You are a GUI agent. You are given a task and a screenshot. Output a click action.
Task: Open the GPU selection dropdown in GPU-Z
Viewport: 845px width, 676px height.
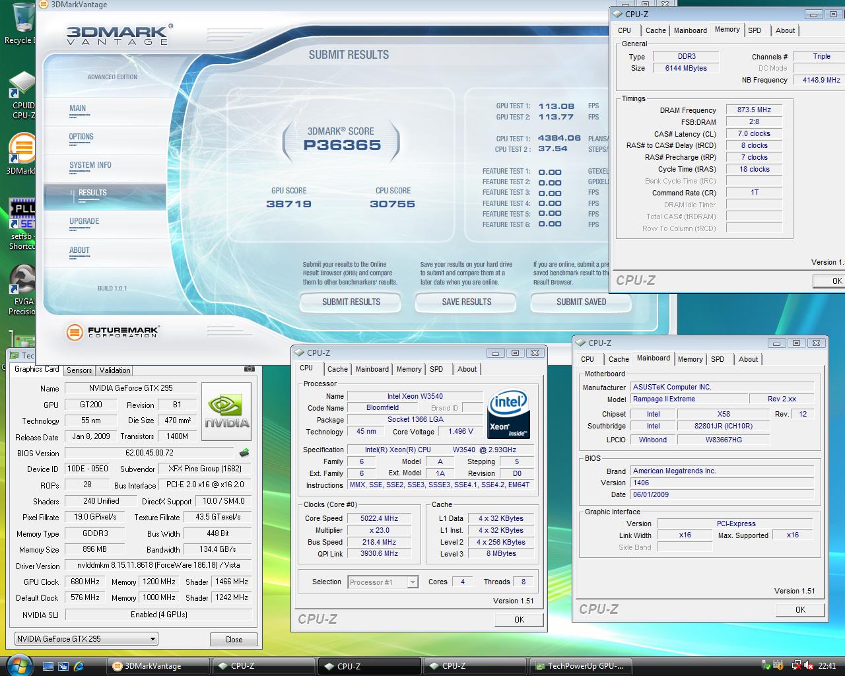click(86, 639)
